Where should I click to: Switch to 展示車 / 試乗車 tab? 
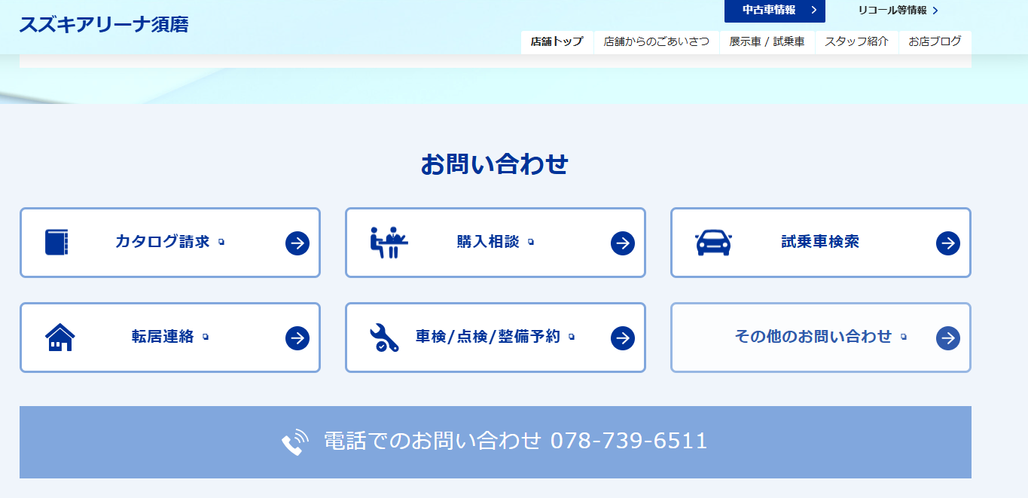coord(767,42)
